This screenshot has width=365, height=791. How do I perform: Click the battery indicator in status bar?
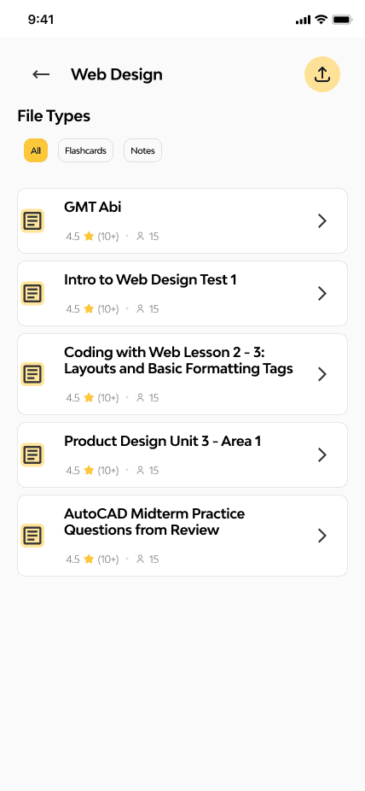pos(342,20)
